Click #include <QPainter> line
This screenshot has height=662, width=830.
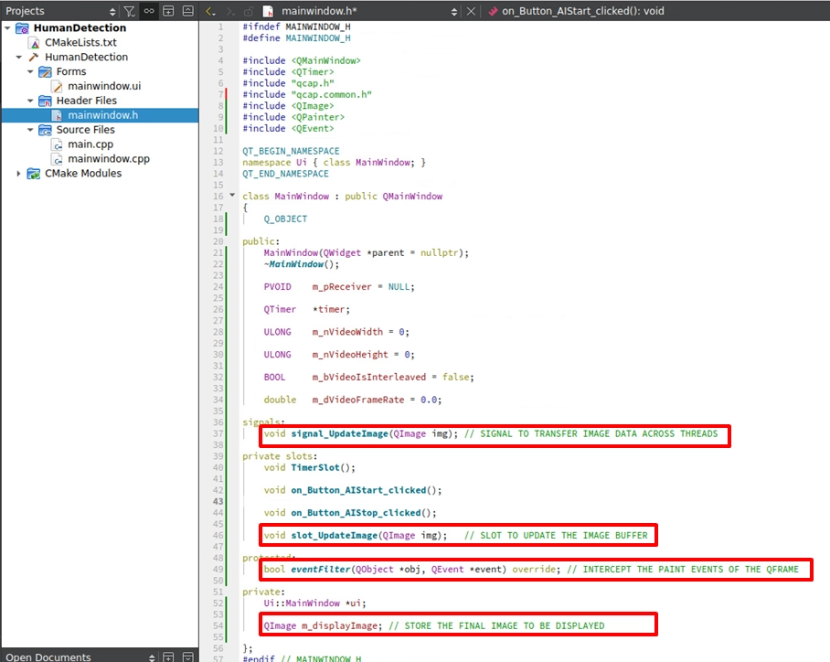click(293, 117)
